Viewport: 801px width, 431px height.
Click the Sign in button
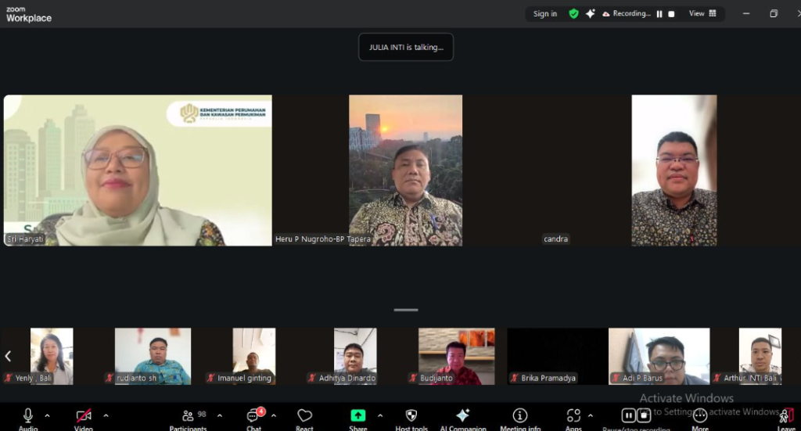coord(545,14)
